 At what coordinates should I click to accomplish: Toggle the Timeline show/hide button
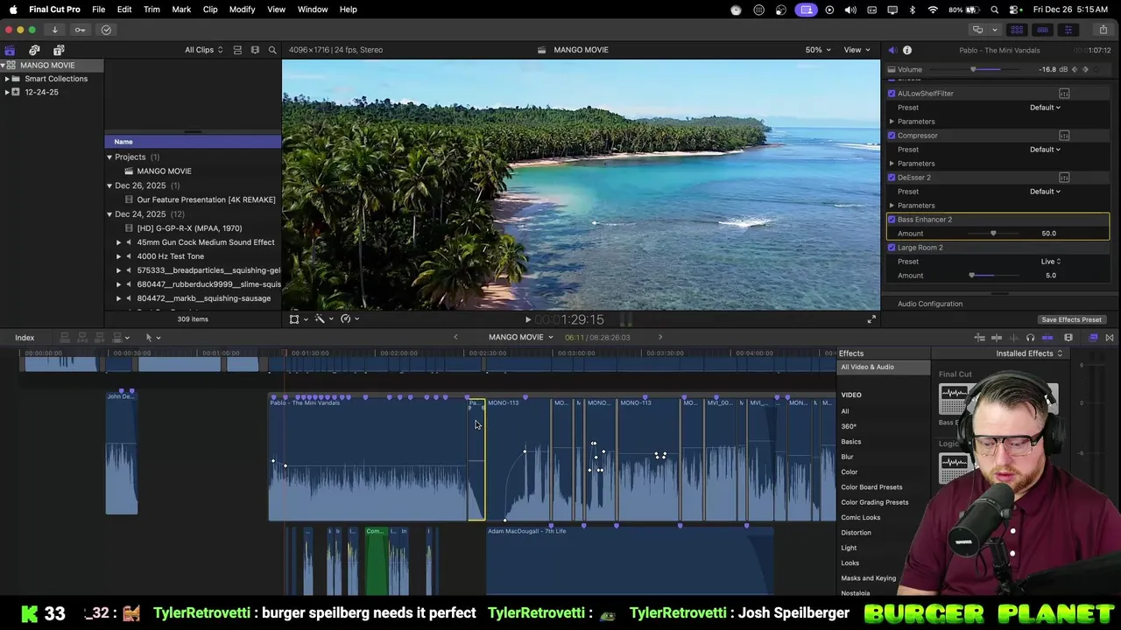click(x=1042, y=30)
